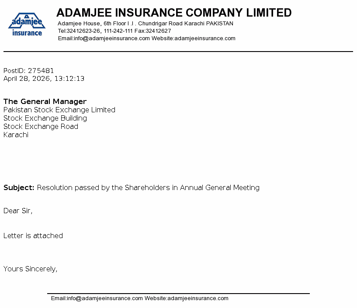Click the April 28, 2026 timestamp
The width and height of the screenshot is (357, 308).
click(x=44, y=79)
